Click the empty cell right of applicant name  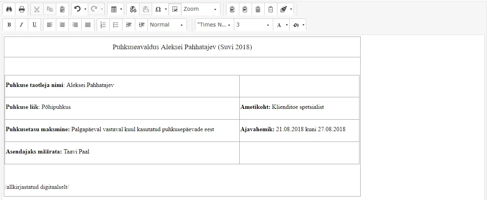tap(299, 86)
